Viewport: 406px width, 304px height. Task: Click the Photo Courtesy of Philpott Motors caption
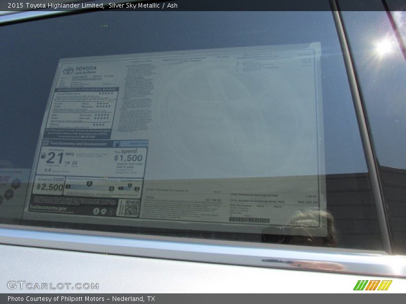81,299
